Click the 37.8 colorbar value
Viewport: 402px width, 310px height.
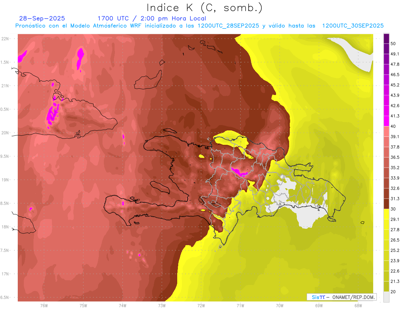395,147
